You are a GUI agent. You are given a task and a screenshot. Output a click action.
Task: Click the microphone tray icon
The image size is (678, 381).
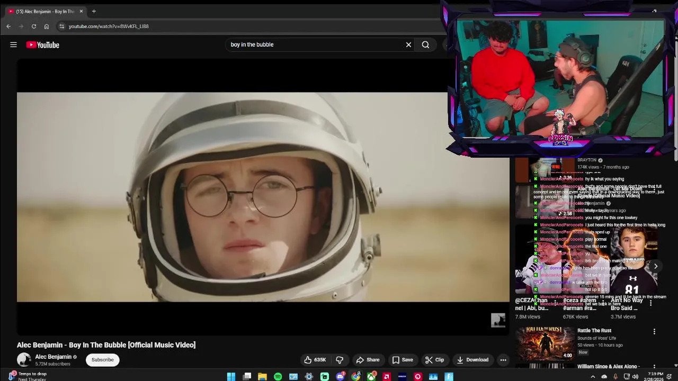(x=615, y=377)
